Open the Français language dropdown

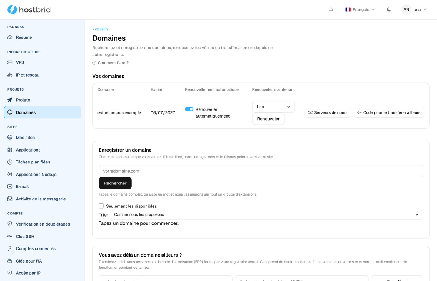(360, 10)
